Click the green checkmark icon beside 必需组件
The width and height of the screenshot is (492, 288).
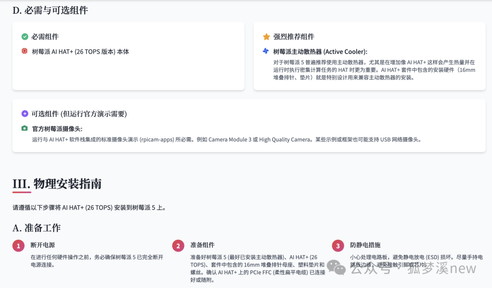(x=25, y=37)
